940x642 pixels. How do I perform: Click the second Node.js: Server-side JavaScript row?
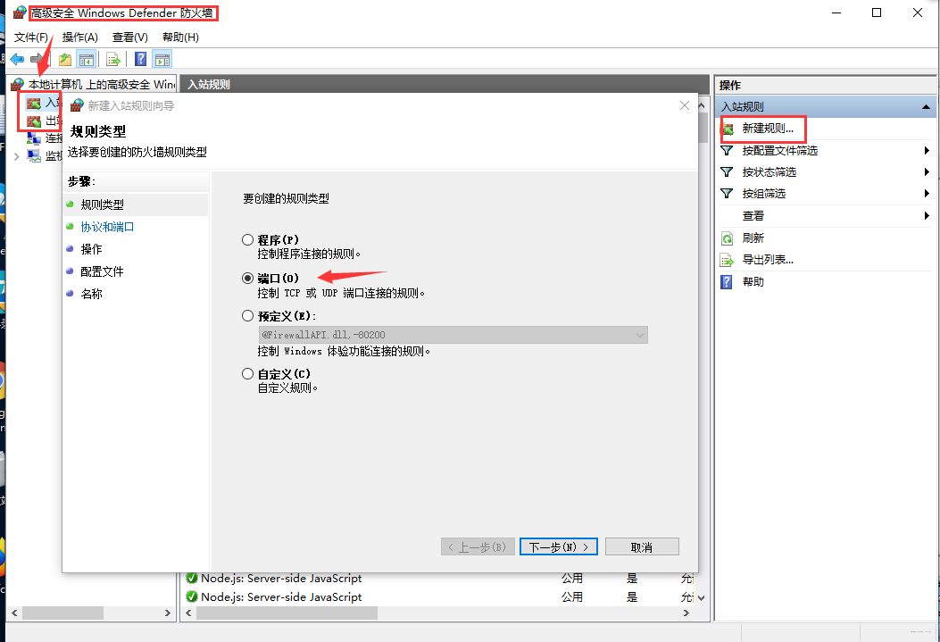[438, 597]
